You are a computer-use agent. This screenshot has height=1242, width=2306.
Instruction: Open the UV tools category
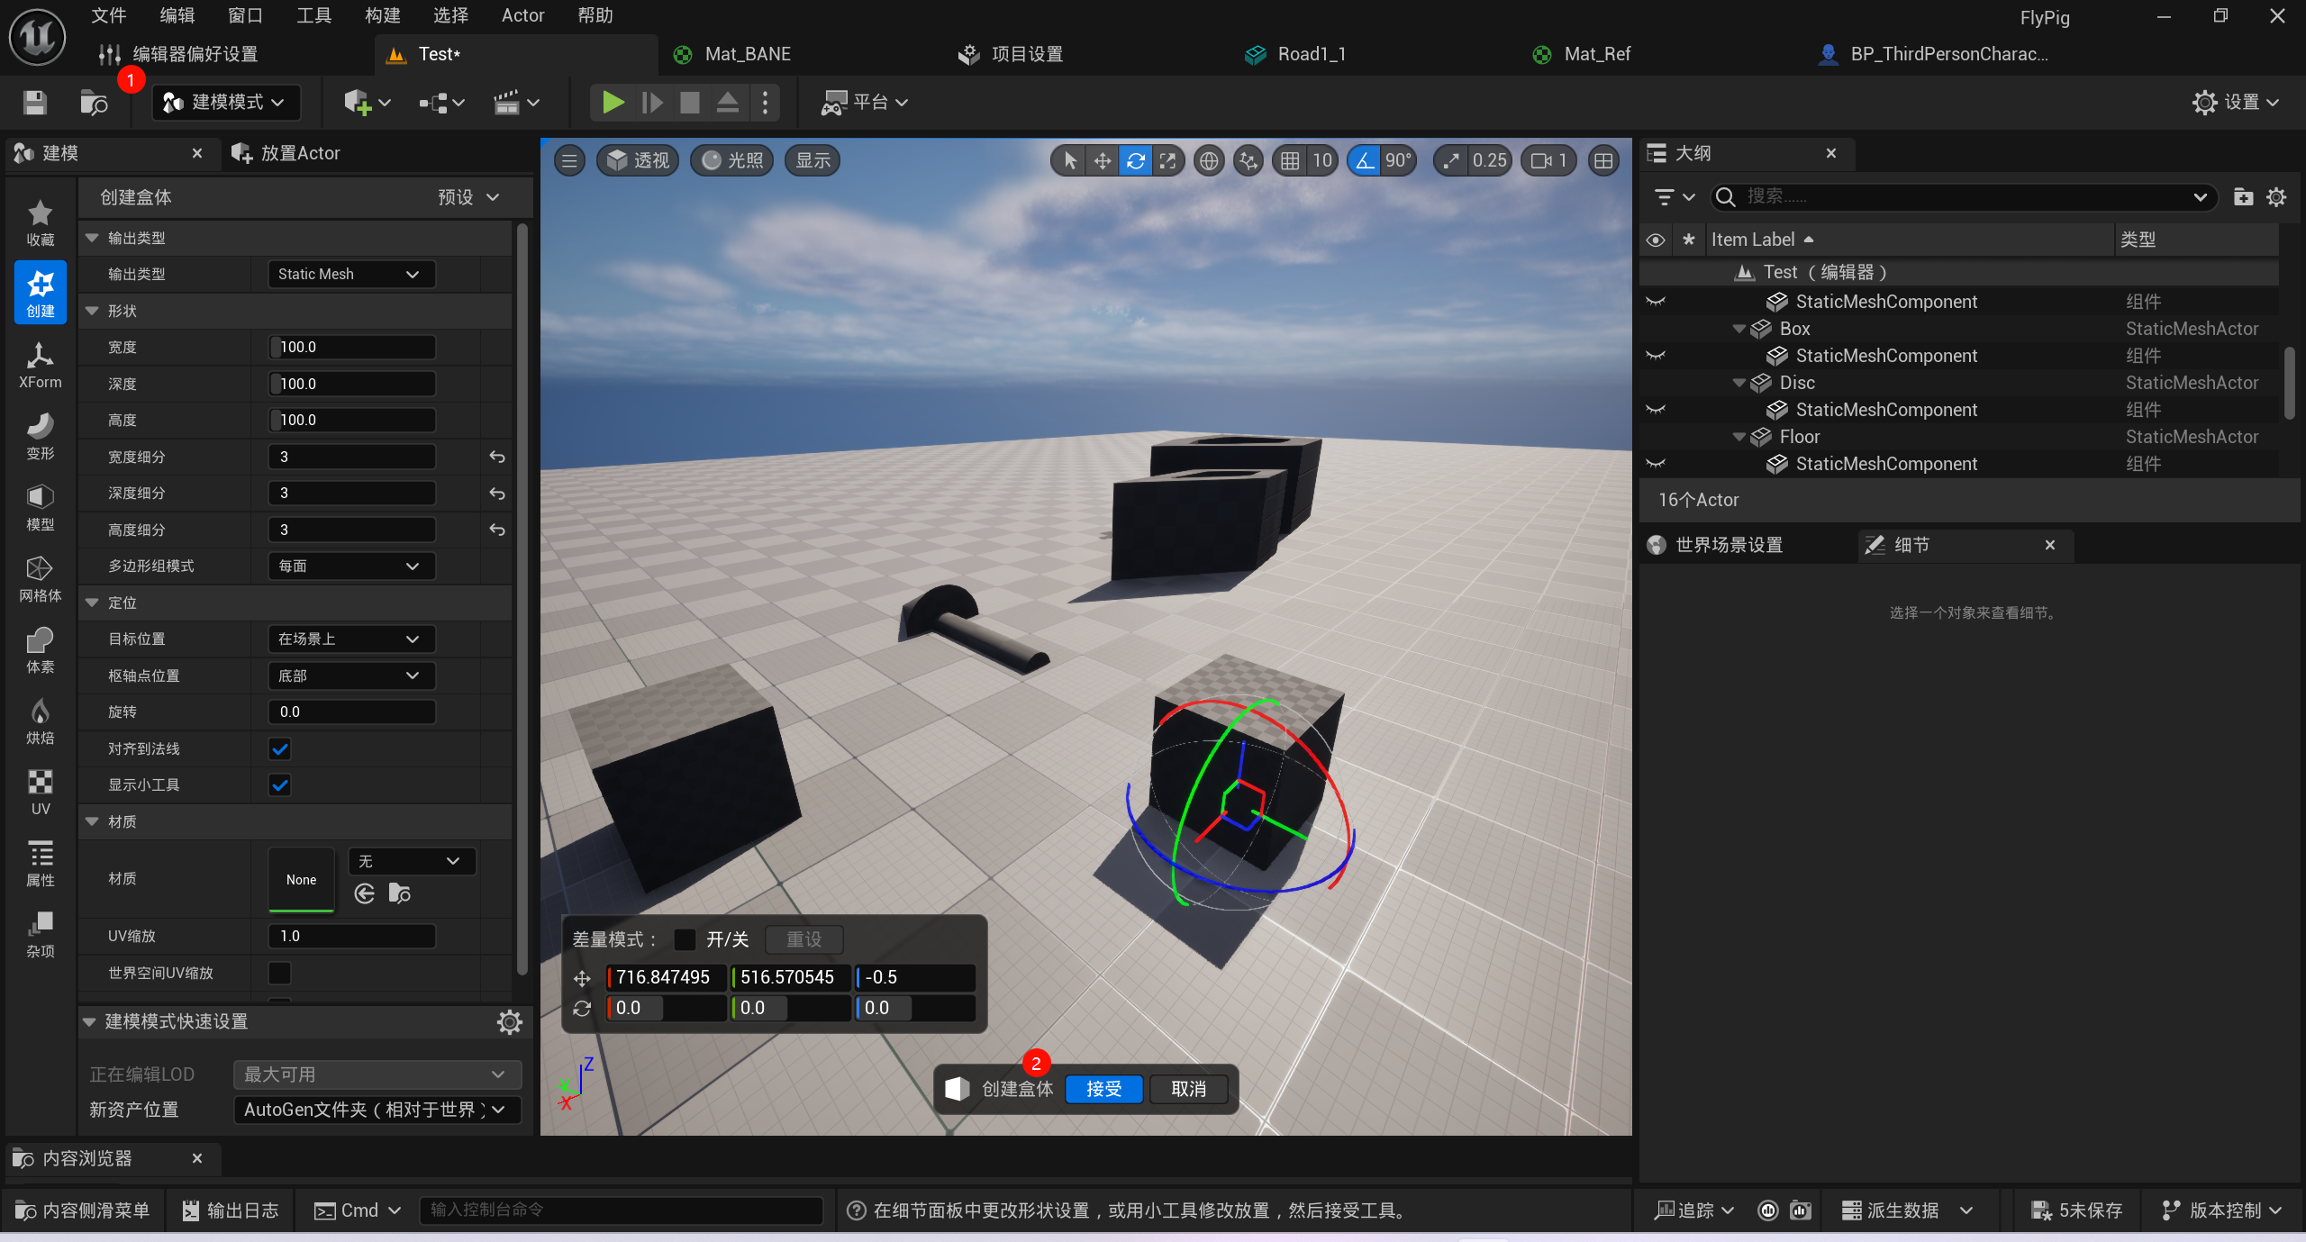point(40,792)
